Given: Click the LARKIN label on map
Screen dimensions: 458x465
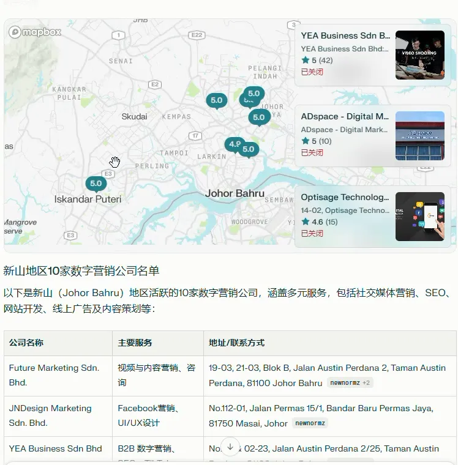Looking at the screenshot, I should (x=212, y=157).
